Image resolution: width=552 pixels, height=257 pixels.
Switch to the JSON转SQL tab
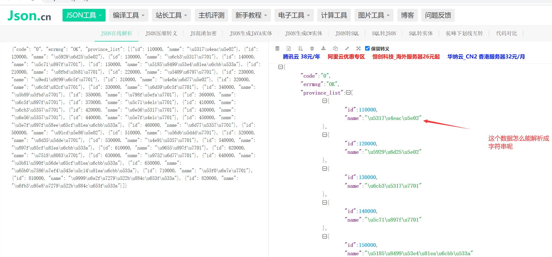[x=347, y=33]
